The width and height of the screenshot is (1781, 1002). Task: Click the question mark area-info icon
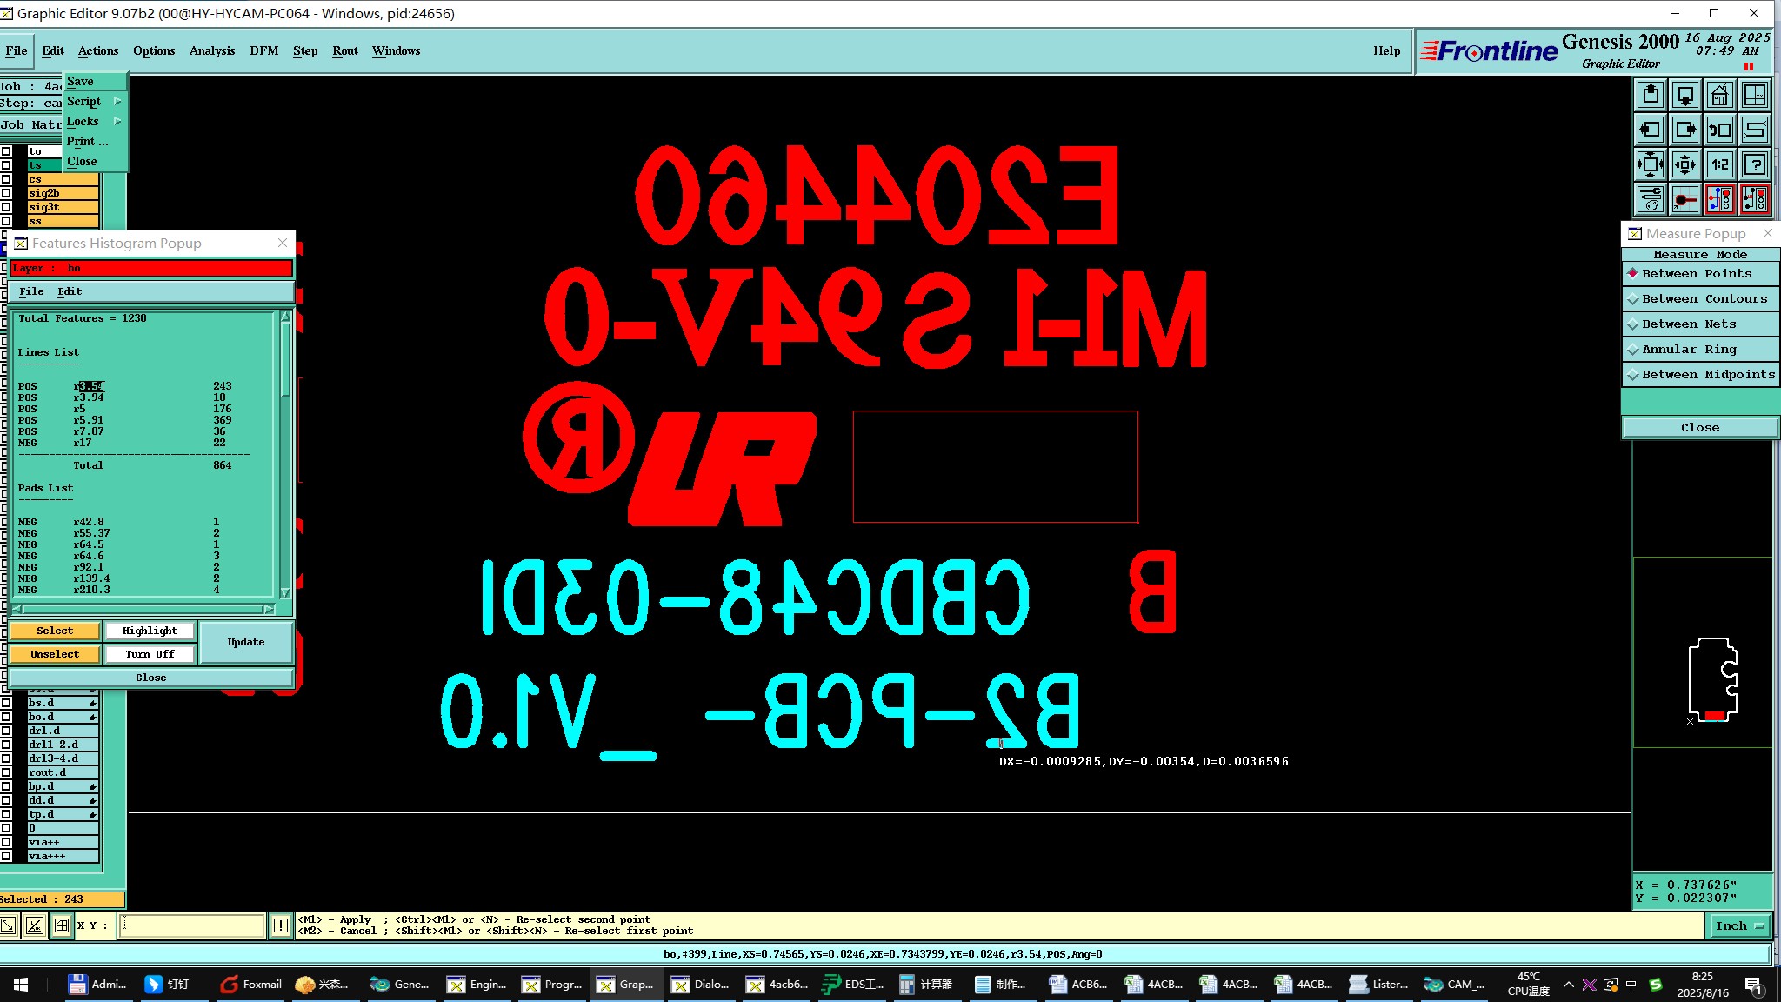coord(1755,164)
